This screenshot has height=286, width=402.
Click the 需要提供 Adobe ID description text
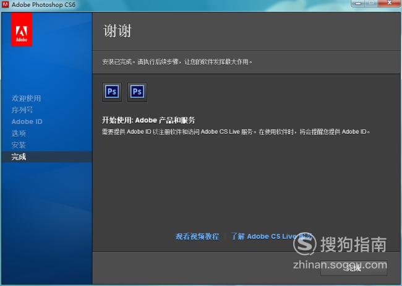coord(236,132)
